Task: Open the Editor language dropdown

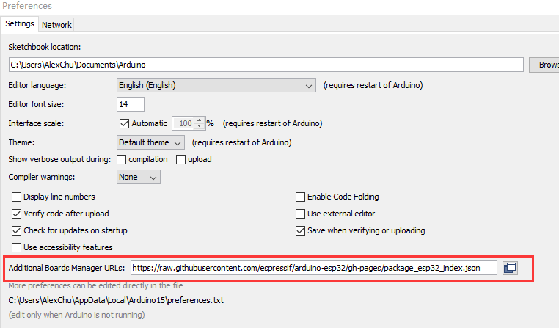Action: pyautogui.click(x=216, y=85)
